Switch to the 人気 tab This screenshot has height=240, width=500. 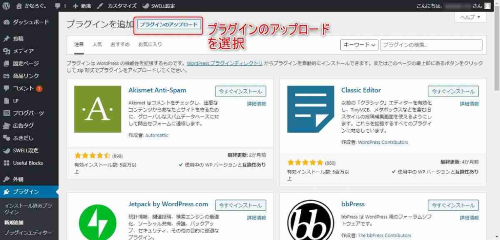click(x=97, y=44)
